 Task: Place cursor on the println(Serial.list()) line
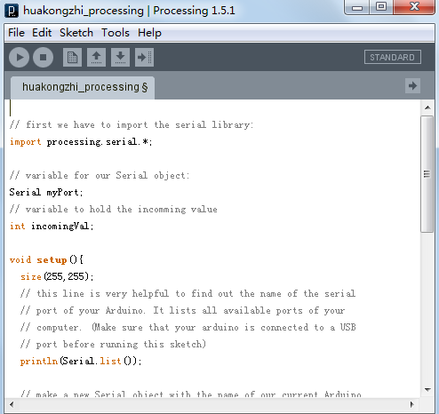[x=81, y=361]
